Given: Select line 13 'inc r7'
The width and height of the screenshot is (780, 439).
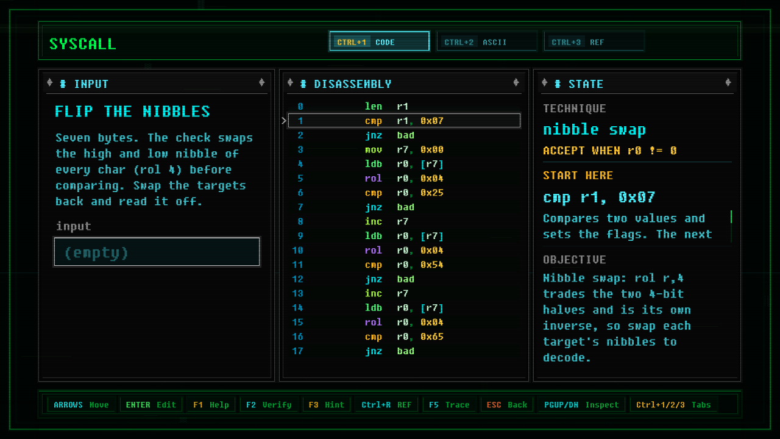Looking at the screenshot, I should coord(404,293).
